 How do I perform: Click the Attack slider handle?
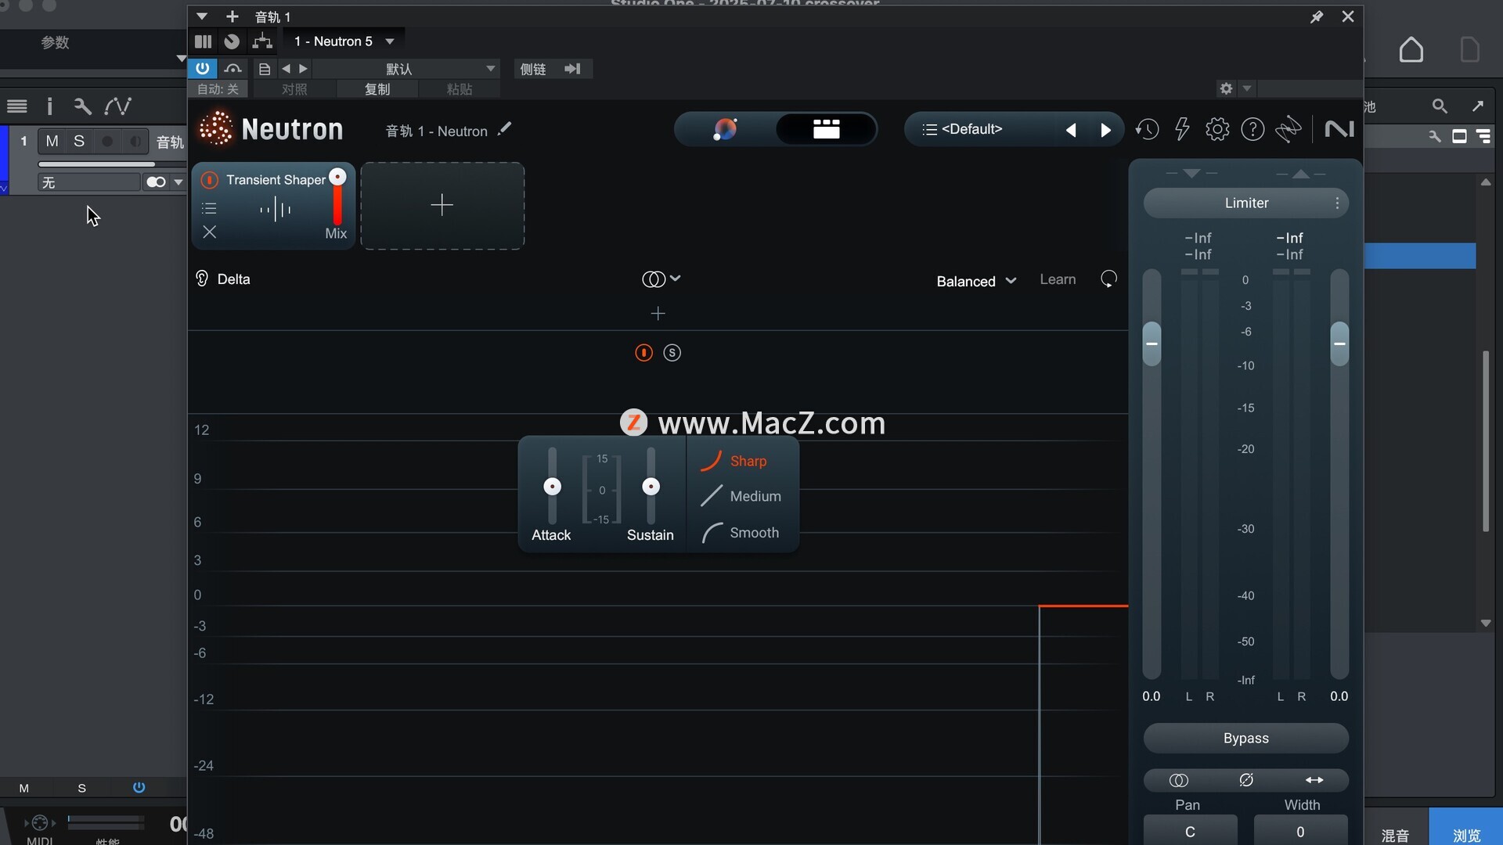pos(552,487)
